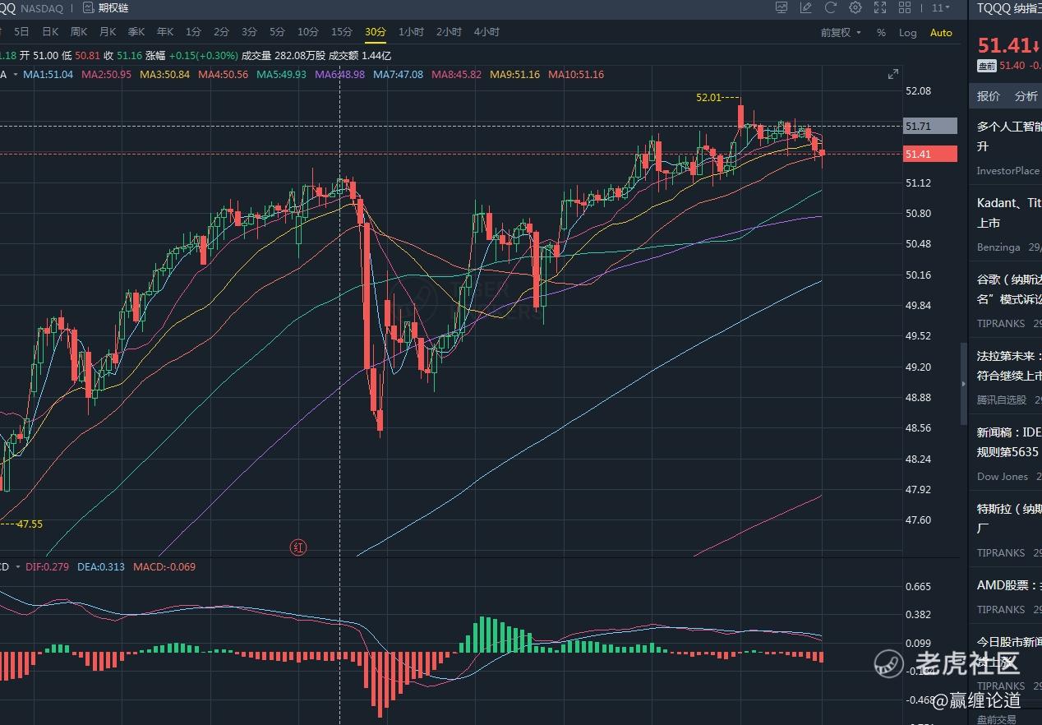The image size is (1042, 725).
Task: Refresh the chart with the circular arrow icon
Action: coord(831,8)
